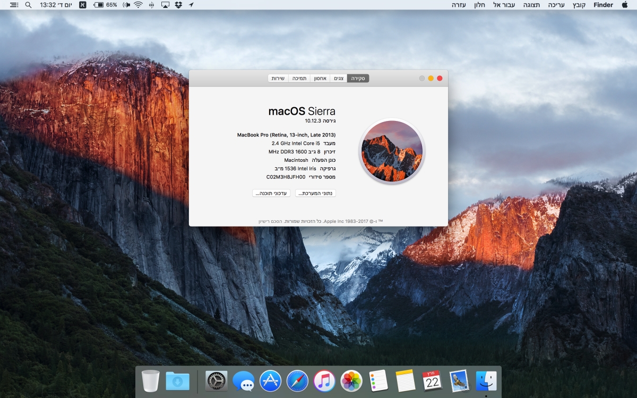Open the Wi-Fi status menu
This screenshot has width=637, height=398.
click(138, 5)
